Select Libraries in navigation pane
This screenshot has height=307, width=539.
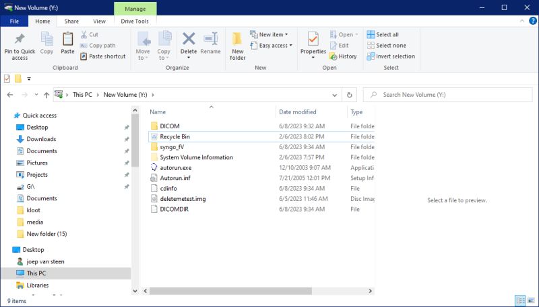coord(38,286)
